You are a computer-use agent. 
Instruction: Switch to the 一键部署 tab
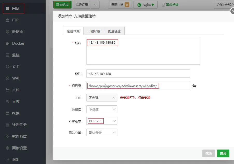click(94, 30)
